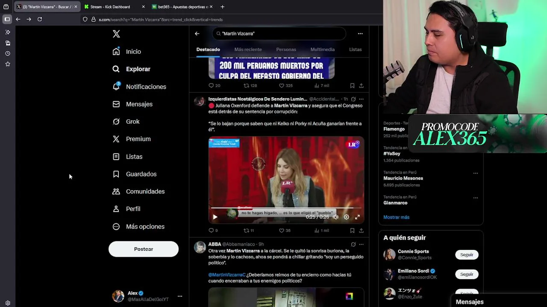Open more menu on ABBA post
Viewport: 547px width, 307px height.
click(x=361, y=244)
